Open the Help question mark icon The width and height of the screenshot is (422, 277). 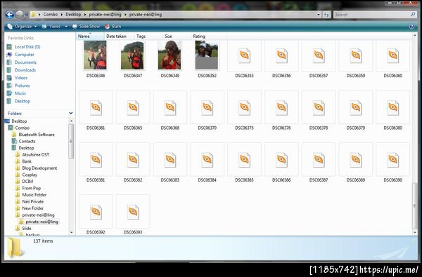click(411, 27)
